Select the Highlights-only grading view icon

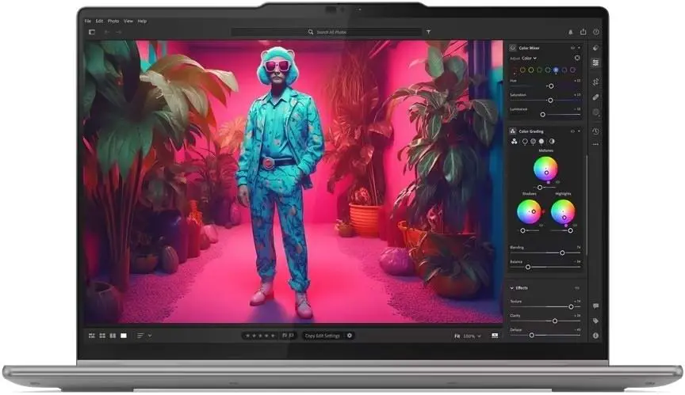[541, 141]
